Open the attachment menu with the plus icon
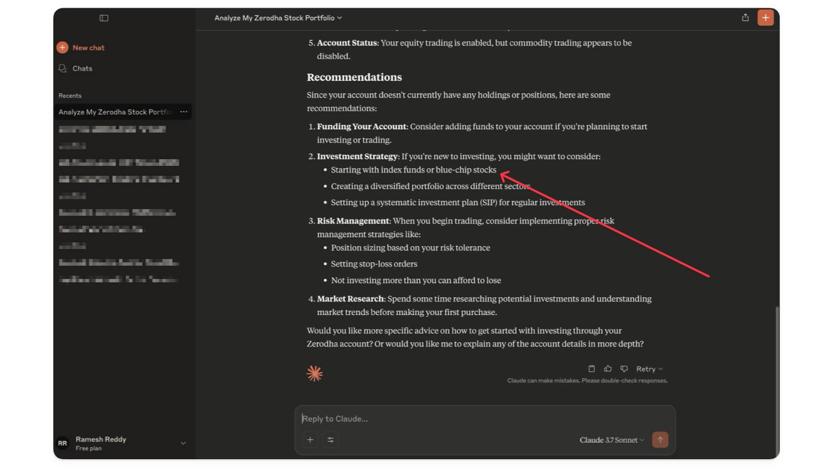The width and height of the screenshot is (833, 467). pyautogui.click(x=310, y=439)
